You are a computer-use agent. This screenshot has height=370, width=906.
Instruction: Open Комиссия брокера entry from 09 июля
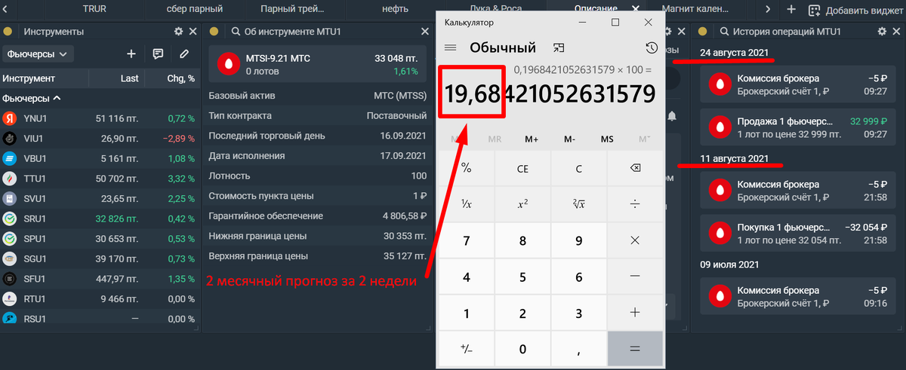tap(799, 296)
